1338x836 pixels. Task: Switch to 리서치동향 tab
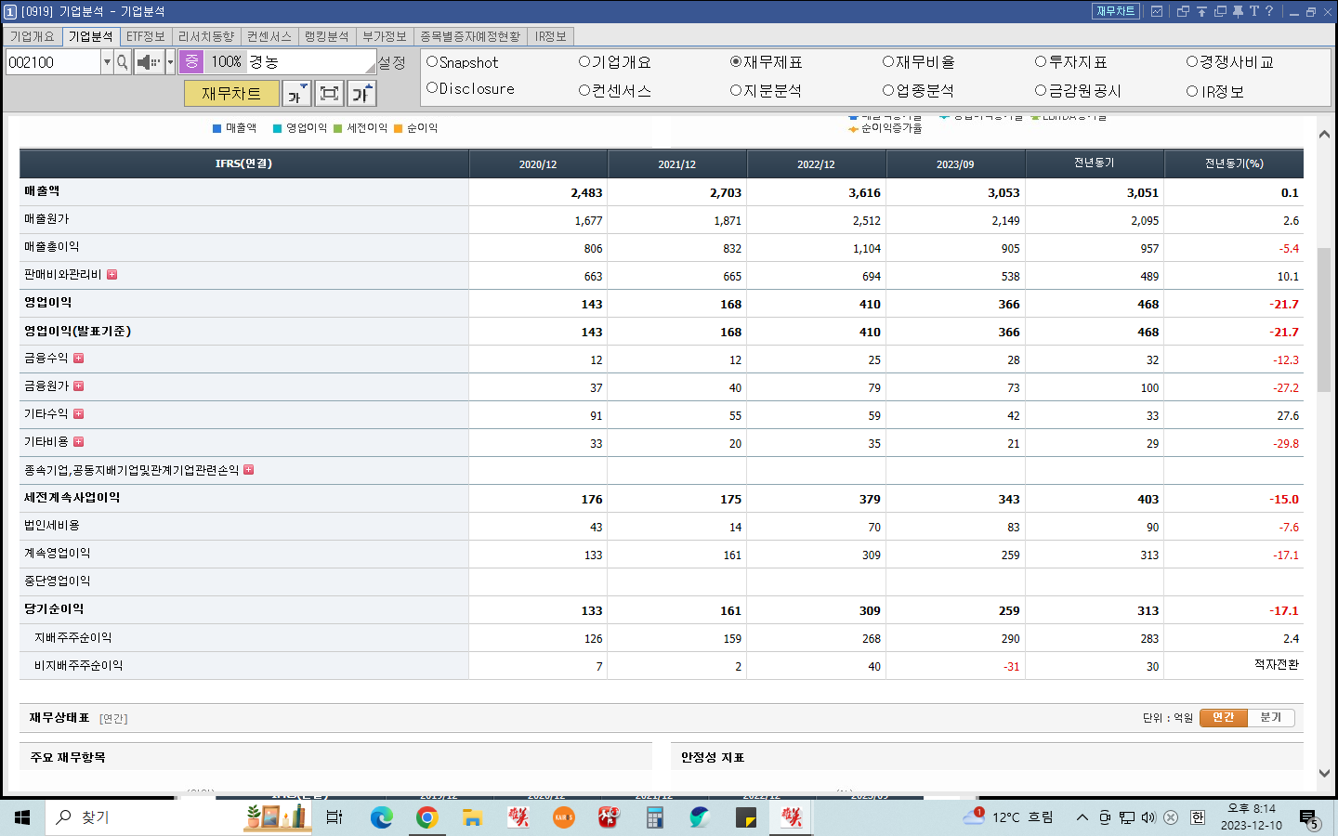[206, 36]
